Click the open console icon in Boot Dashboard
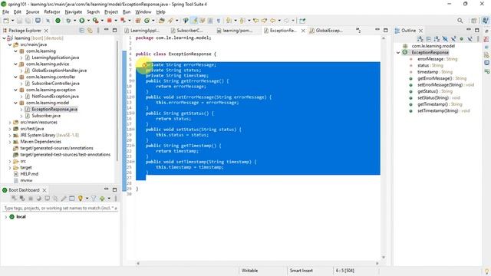This screenshot has width=491, height=276. [x=47, y=199]
